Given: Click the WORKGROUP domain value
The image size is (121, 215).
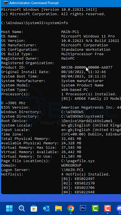Looking at the screenshot, I should [71, 165].
